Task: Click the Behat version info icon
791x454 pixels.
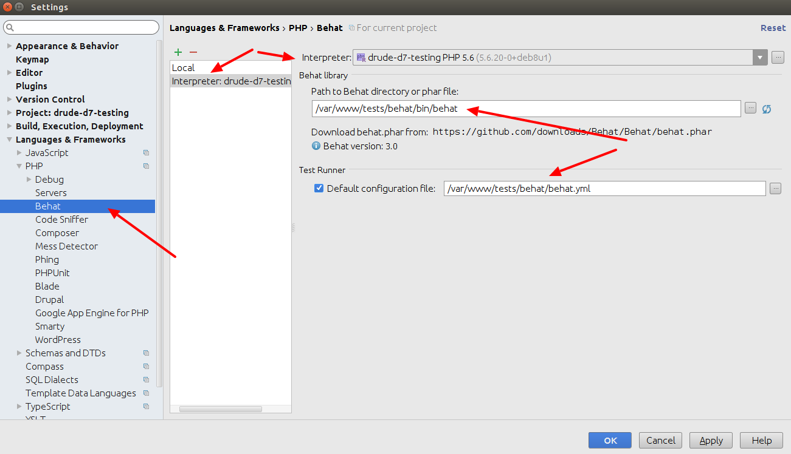Action: 316,146
